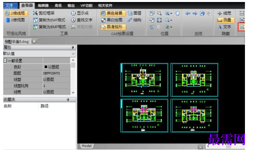253x152 pixels.
Task: Open the zoom out dropdown arrow
Action: (x=171, y=20)
